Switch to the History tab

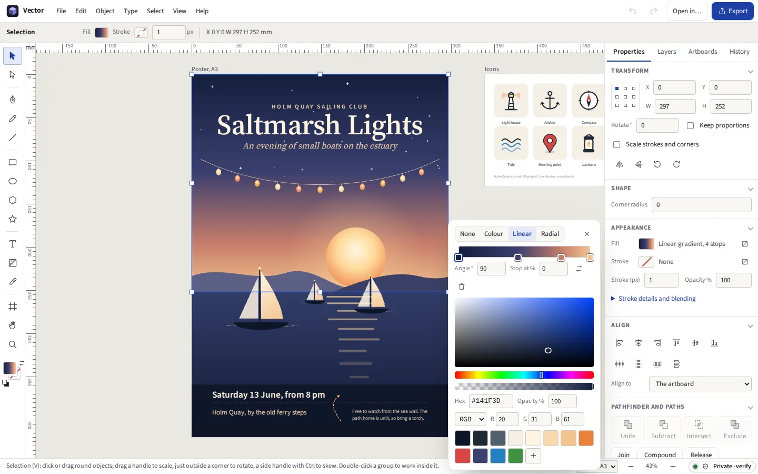[x=740, y=52]
